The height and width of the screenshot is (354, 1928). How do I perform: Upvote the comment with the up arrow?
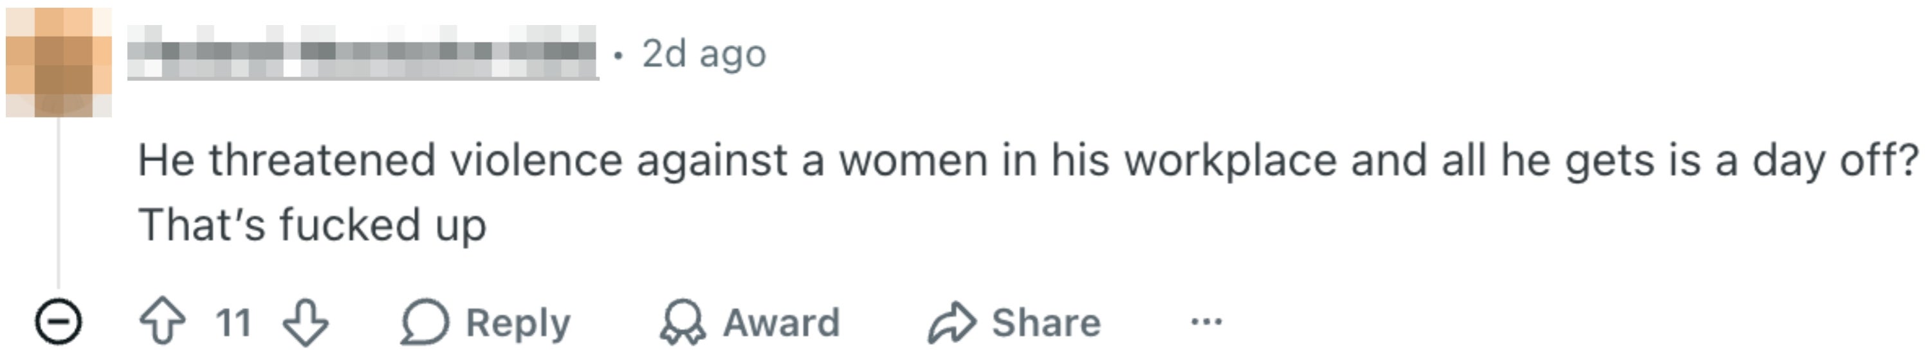coord(162,322)
